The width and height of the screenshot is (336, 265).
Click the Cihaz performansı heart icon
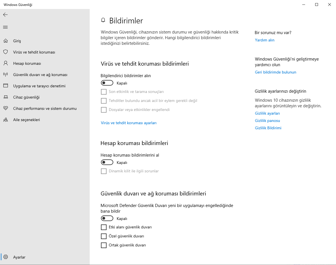click(5, 108)
